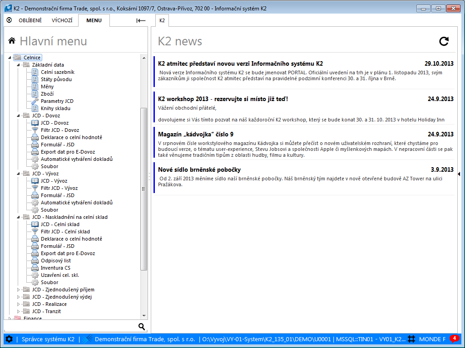Expand JCD - Zjednodušený výdej folder

[18, 297]
